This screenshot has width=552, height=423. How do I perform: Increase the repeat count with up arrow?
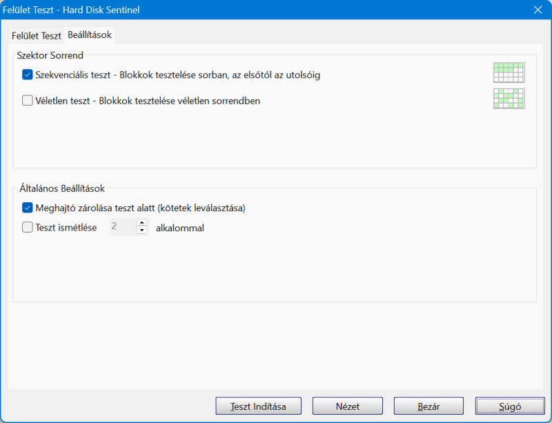click(142, 223)
